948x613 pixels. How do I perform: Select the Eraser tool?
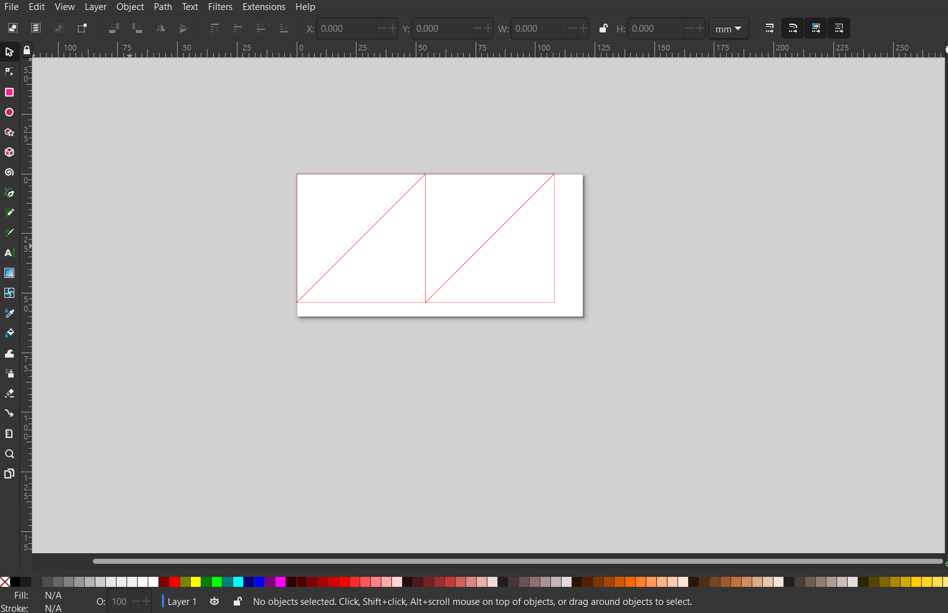click(x=9, y=393)
